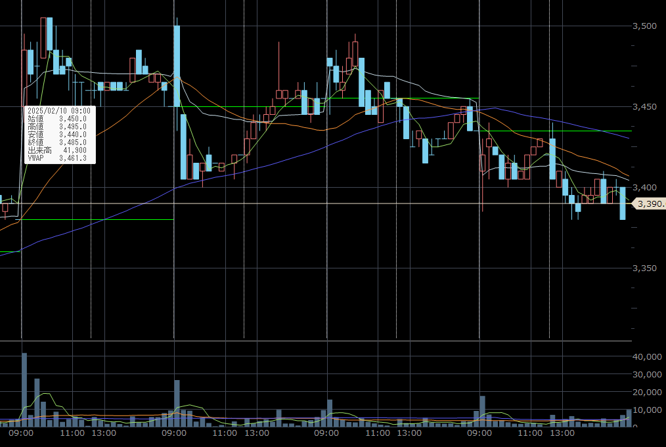Click the tooltip date 2025/02/10 09:00
The width and height of the screenshot is (666, 447).
59,111
